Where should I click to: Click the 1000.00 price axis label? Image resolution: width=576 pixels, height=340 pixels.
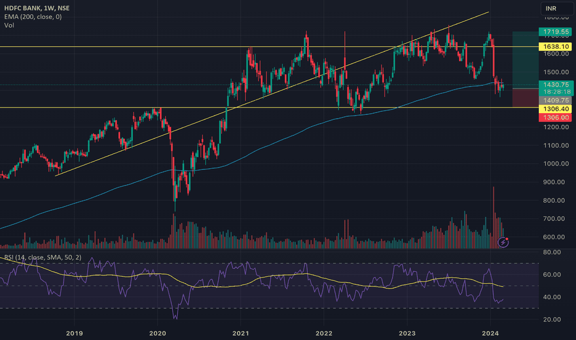tap(556, 164)
